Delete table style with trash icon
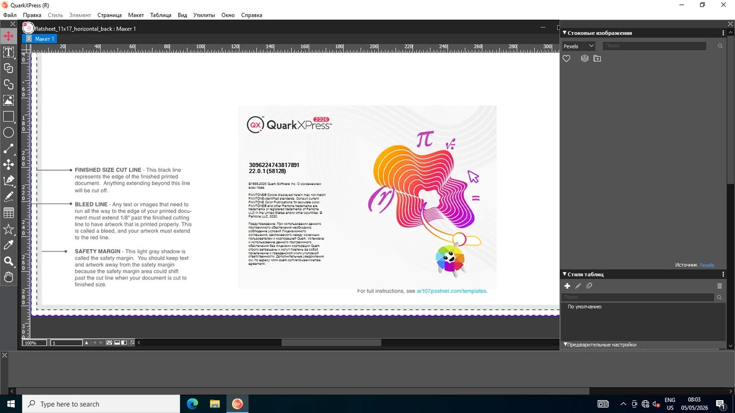 720,286
